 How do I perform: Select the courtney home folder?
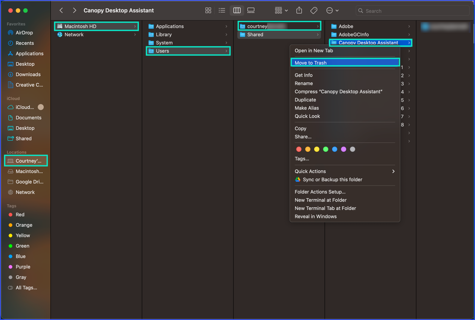pos(279,26)
